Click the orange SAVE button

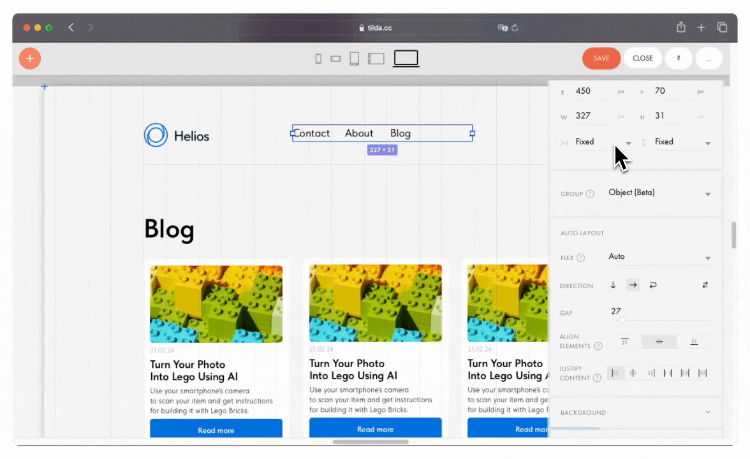[x=601, y=59]
